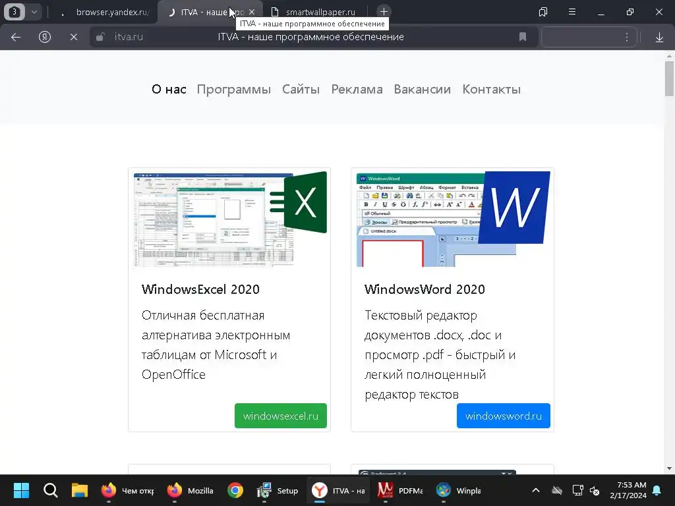Open the Реклама menu item
The width and height of the screenshot is (675, 506).
click(357, 90)
